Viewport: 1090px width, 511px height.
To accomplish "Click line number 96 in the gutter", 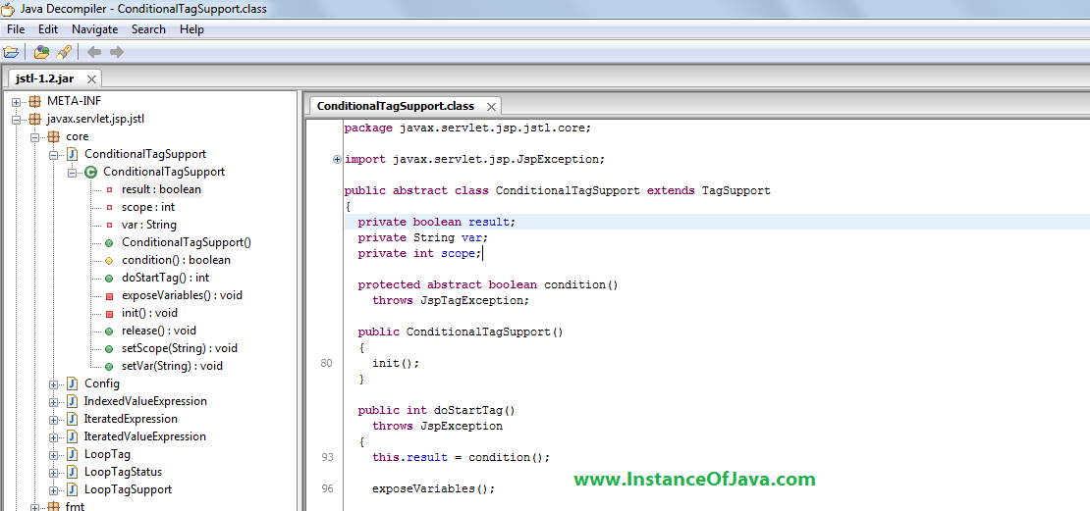I will [x=327, y=488].
